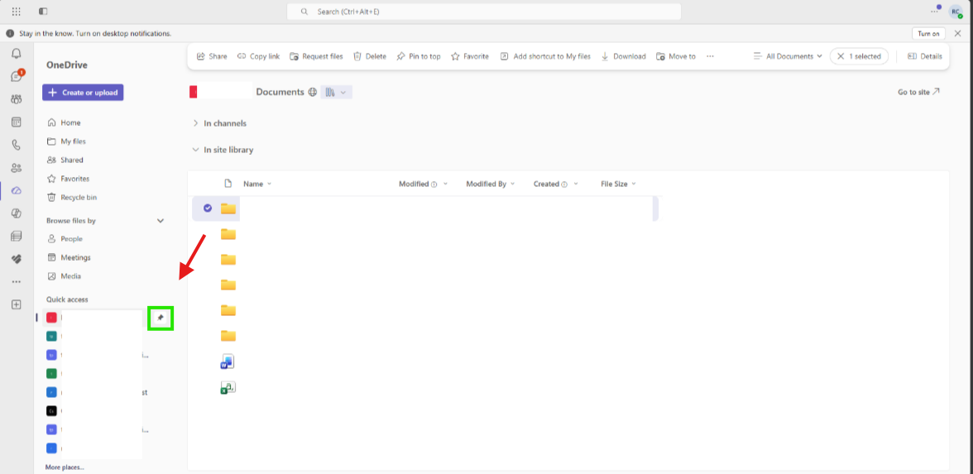This screenshot has height=474, width=973.
Task: Click Request files in the command bar
Action: tap(316, 56)
